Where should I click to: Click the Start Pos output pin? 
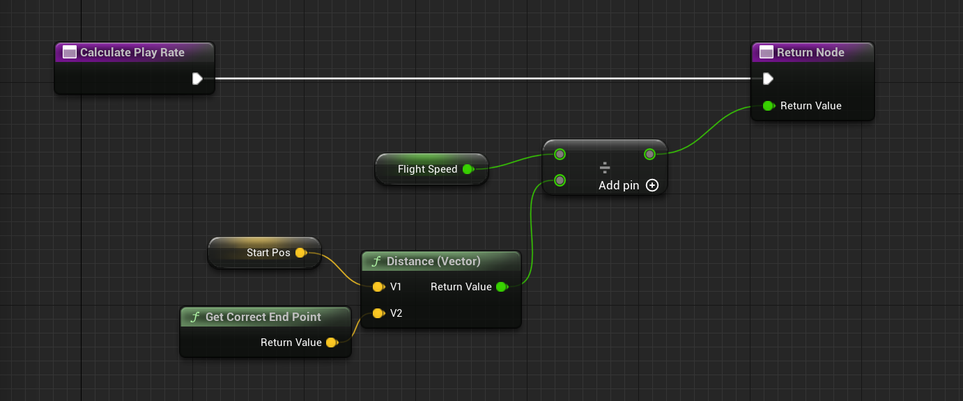point(301,253)
